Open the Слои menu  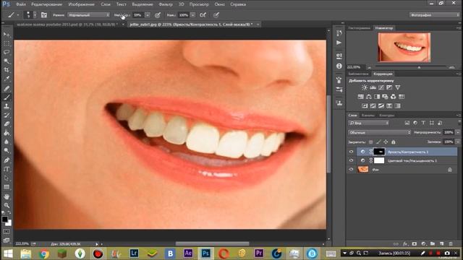click(106, 4)
